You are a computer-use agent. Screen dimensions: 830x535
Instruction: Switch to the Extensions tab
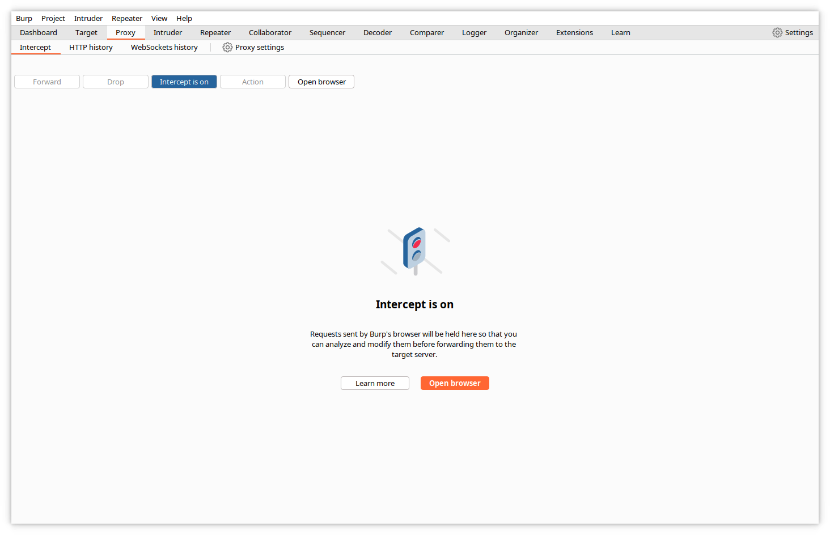(574, 33)
